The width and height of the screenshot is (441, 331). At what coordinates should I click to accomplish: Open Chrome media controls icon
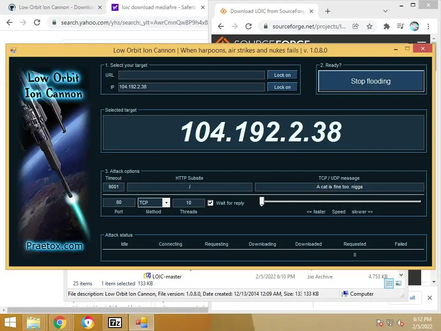click(400, 26)
